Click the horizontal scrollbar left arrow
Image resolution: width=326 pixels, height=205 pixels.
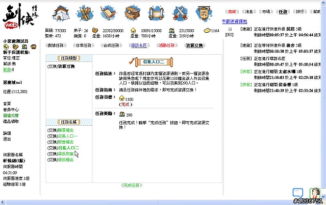click(x=3, y=202)
